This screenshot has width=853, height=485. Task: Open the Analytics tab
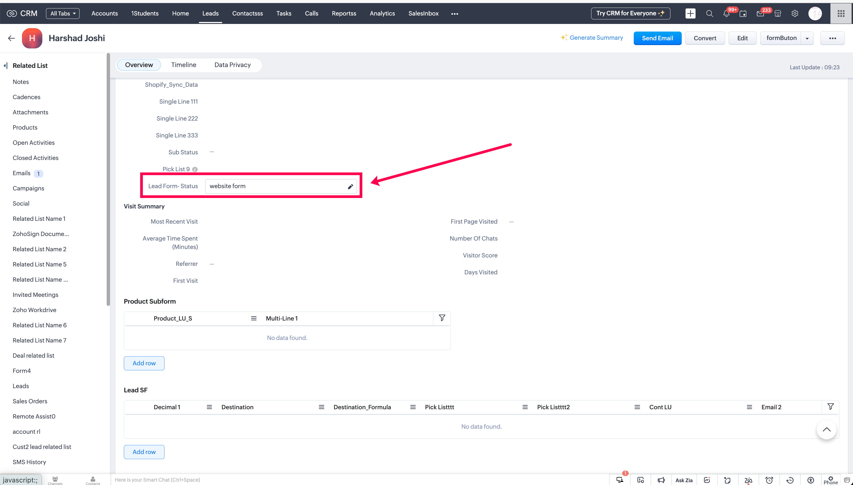click(x=382, y=14)
